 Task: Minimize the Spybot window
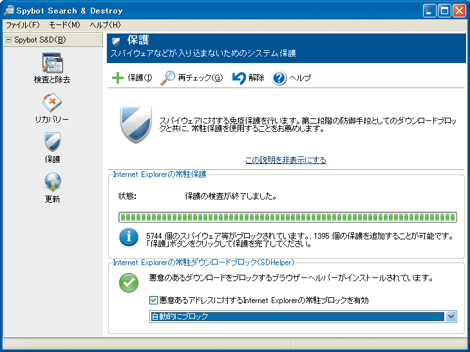429,11
